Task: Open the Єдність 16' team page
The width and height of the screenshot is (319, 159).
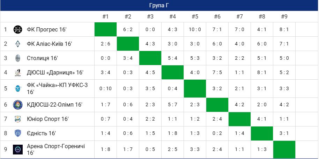Action: [x=42, y=133]
